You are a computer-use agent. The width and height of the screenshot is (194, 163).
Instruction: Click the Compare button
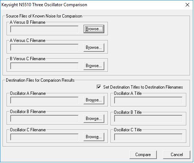click(x=143, y=155)
